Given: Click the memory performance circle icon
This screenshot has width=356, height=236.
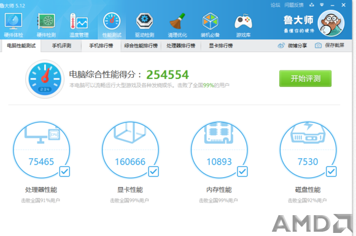Looking at the screenshot, I should [x=219, y=150].
